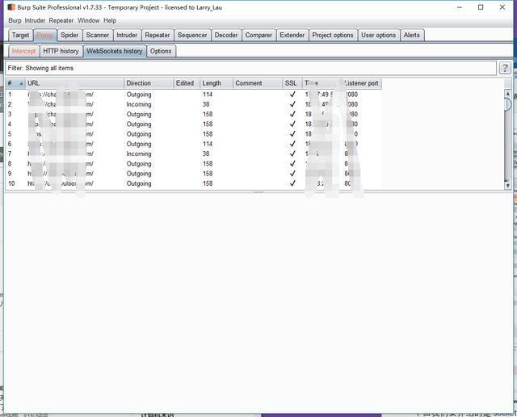Screen dimensions: 517x417
Task: Select the proxy Options sub-tab
Action: click(x=161, y=51)
